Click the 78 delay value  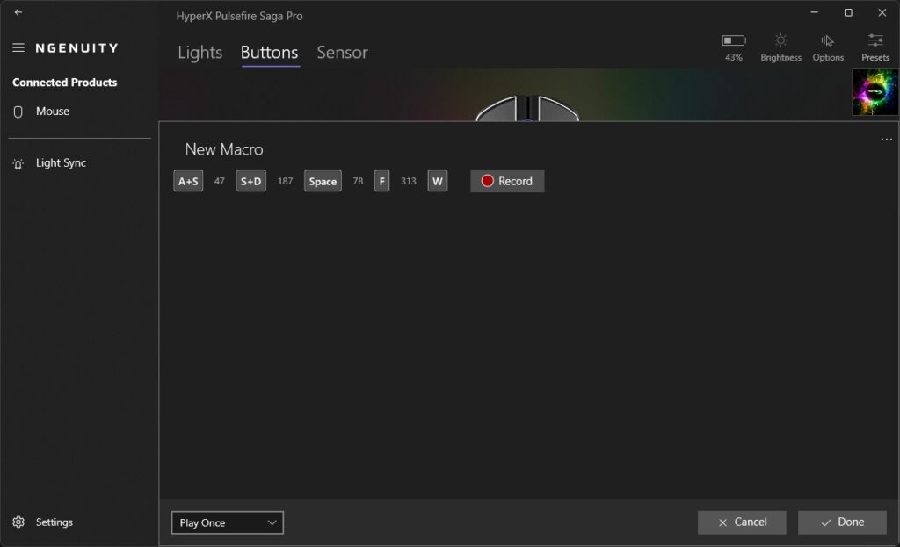tap(359, 181)
